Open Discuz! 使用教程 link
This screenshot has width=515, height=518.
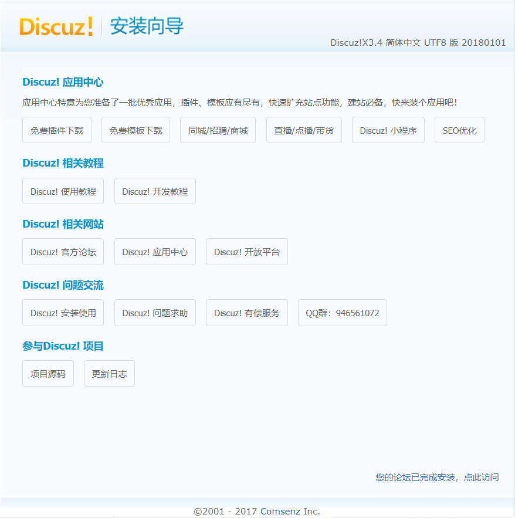point(63,191)
